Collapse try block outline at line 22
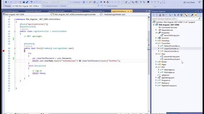Viewport: 204px width, 114px height. (15, 53)
